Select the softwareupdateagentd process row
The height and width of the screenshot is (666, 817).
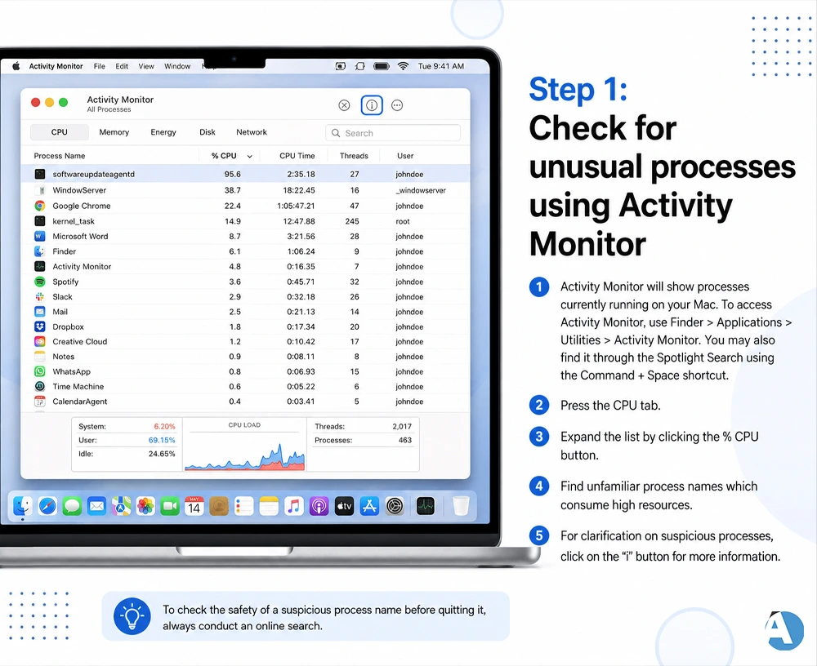click(x=245, y=174)
